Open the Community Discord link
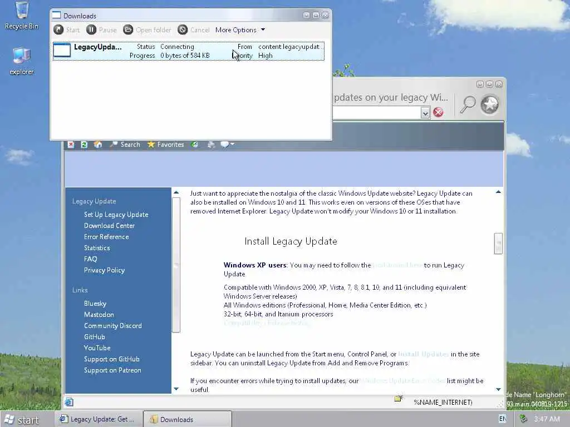 112,326
